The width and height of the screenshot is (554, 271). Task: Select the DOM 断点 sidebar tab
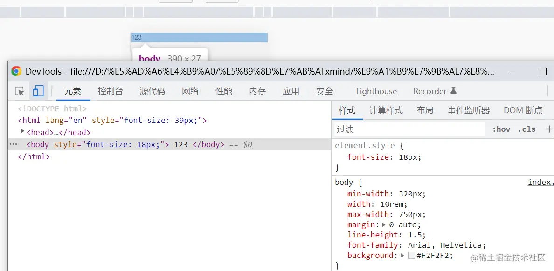coord(523,110)
